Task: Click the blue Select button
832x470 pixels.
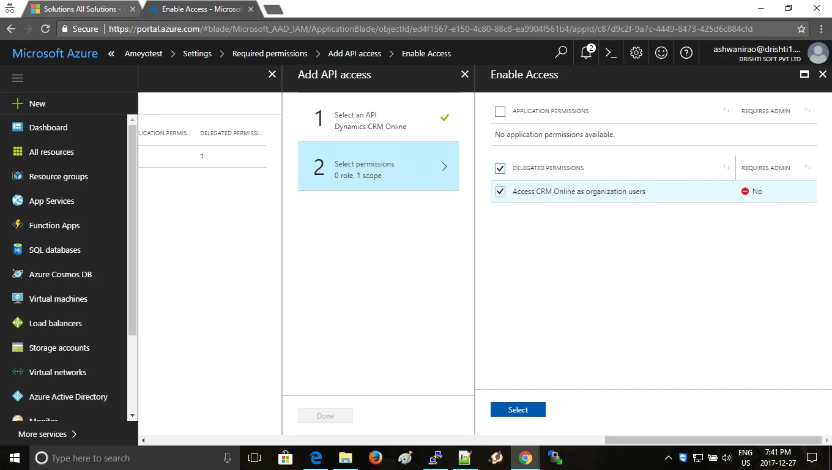Action: point(518,410)
